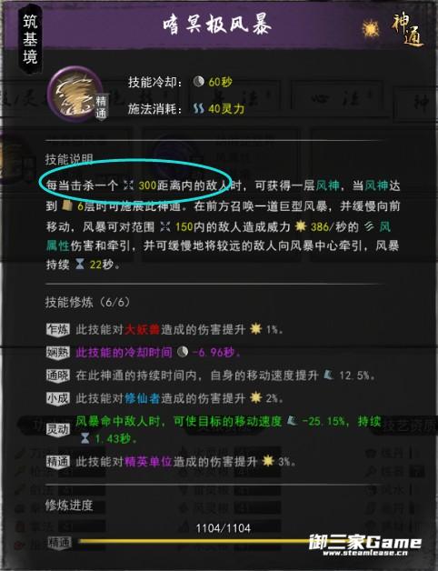Screen dimensions: 438x571
Task: Click the boot speed icon beside 12.5%
Action: pyautogui.click(x=328, y=375)
